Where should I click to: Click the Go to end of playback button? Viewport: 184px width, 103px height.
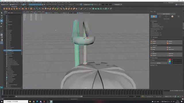coord(182,91)
